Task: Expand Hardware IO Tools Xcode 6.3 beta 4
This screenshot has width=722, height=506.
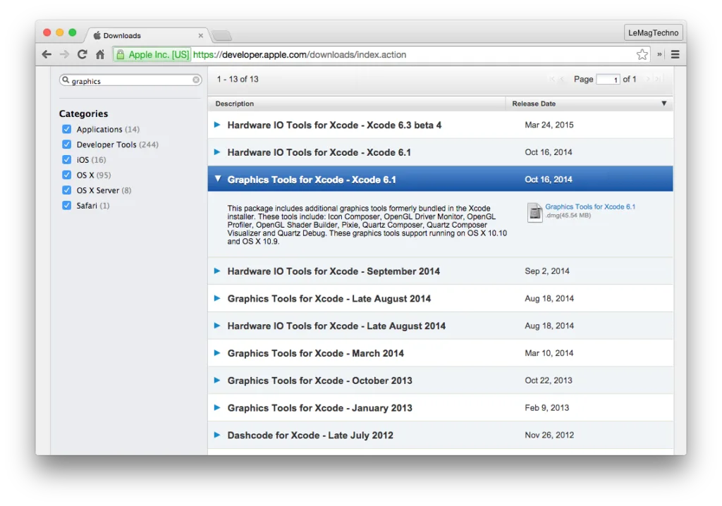Action: (217, 125)
